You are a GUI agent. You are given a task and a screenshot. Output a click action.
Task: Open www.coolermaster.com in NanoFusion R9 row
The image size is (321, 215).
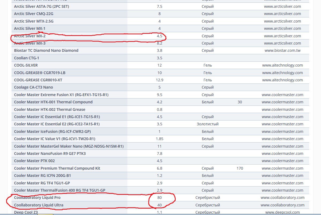[282, 154]
